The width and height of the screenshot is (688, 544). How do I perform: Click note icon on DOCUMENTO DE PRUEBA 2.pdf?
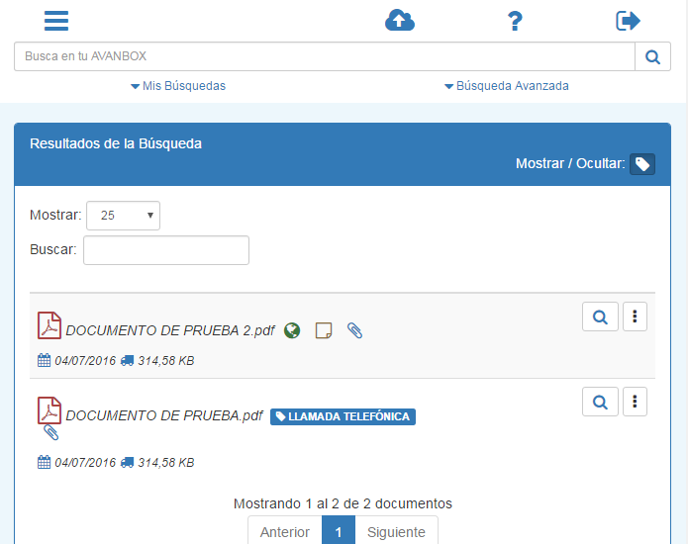(323, 330)
